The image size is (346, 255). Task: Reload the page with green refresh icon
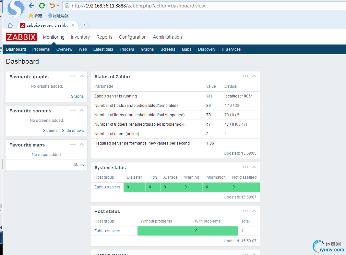(x=42, y=6)
